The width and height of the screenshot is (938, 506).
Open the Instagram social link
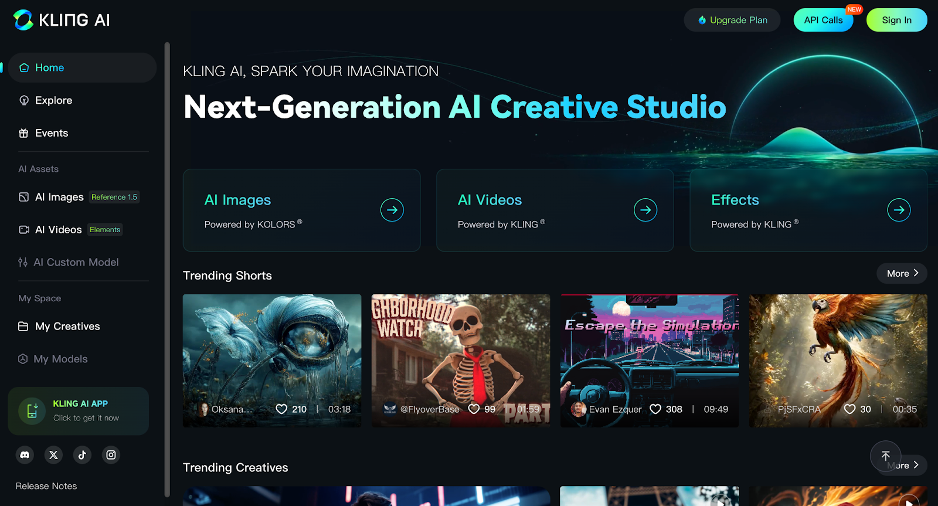pos(111,454)
